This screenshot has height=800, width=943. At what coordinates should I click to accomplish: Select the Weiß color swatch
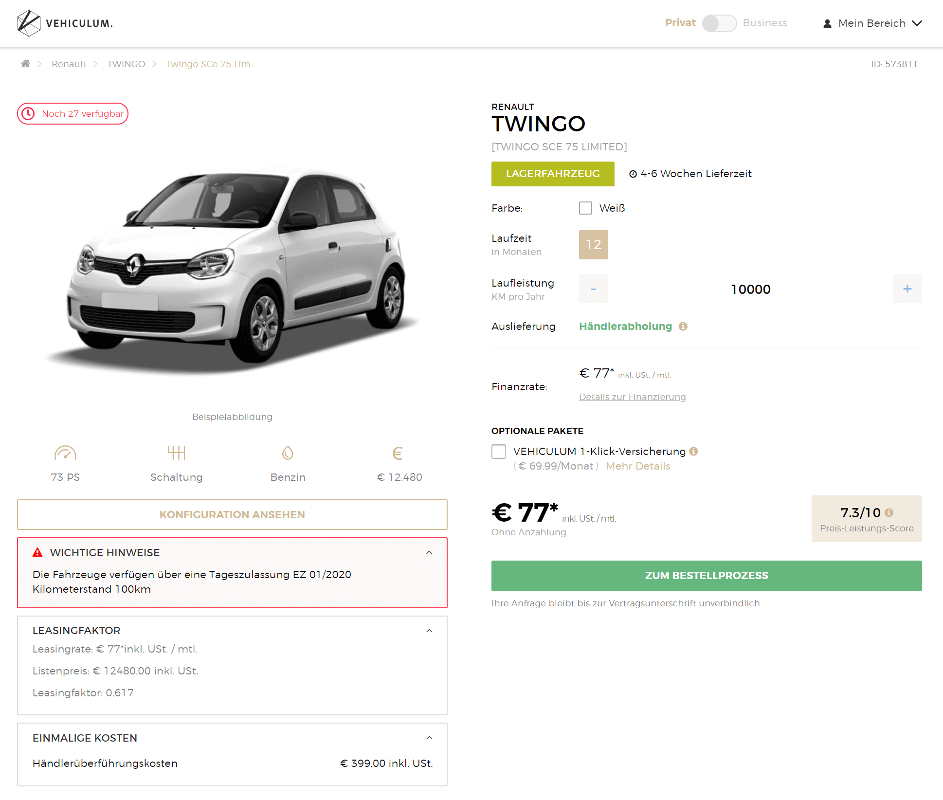(585, 208)
